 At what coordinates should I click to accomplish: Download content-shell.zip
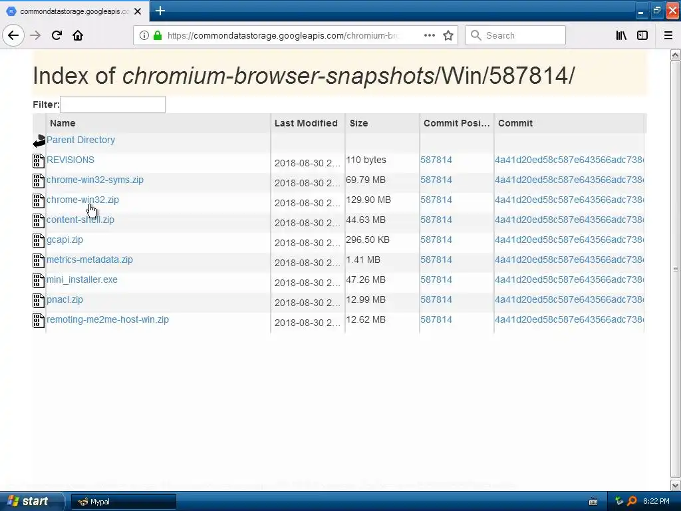(80, 220)
